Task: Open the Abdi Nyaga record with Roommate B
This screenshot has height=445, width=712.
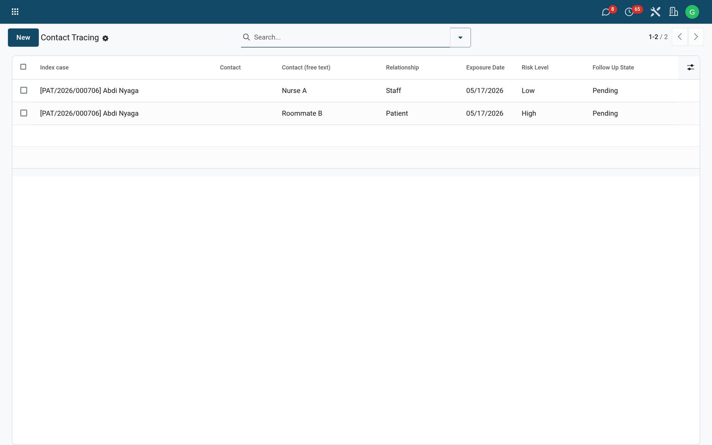Action: click(89, 113)
